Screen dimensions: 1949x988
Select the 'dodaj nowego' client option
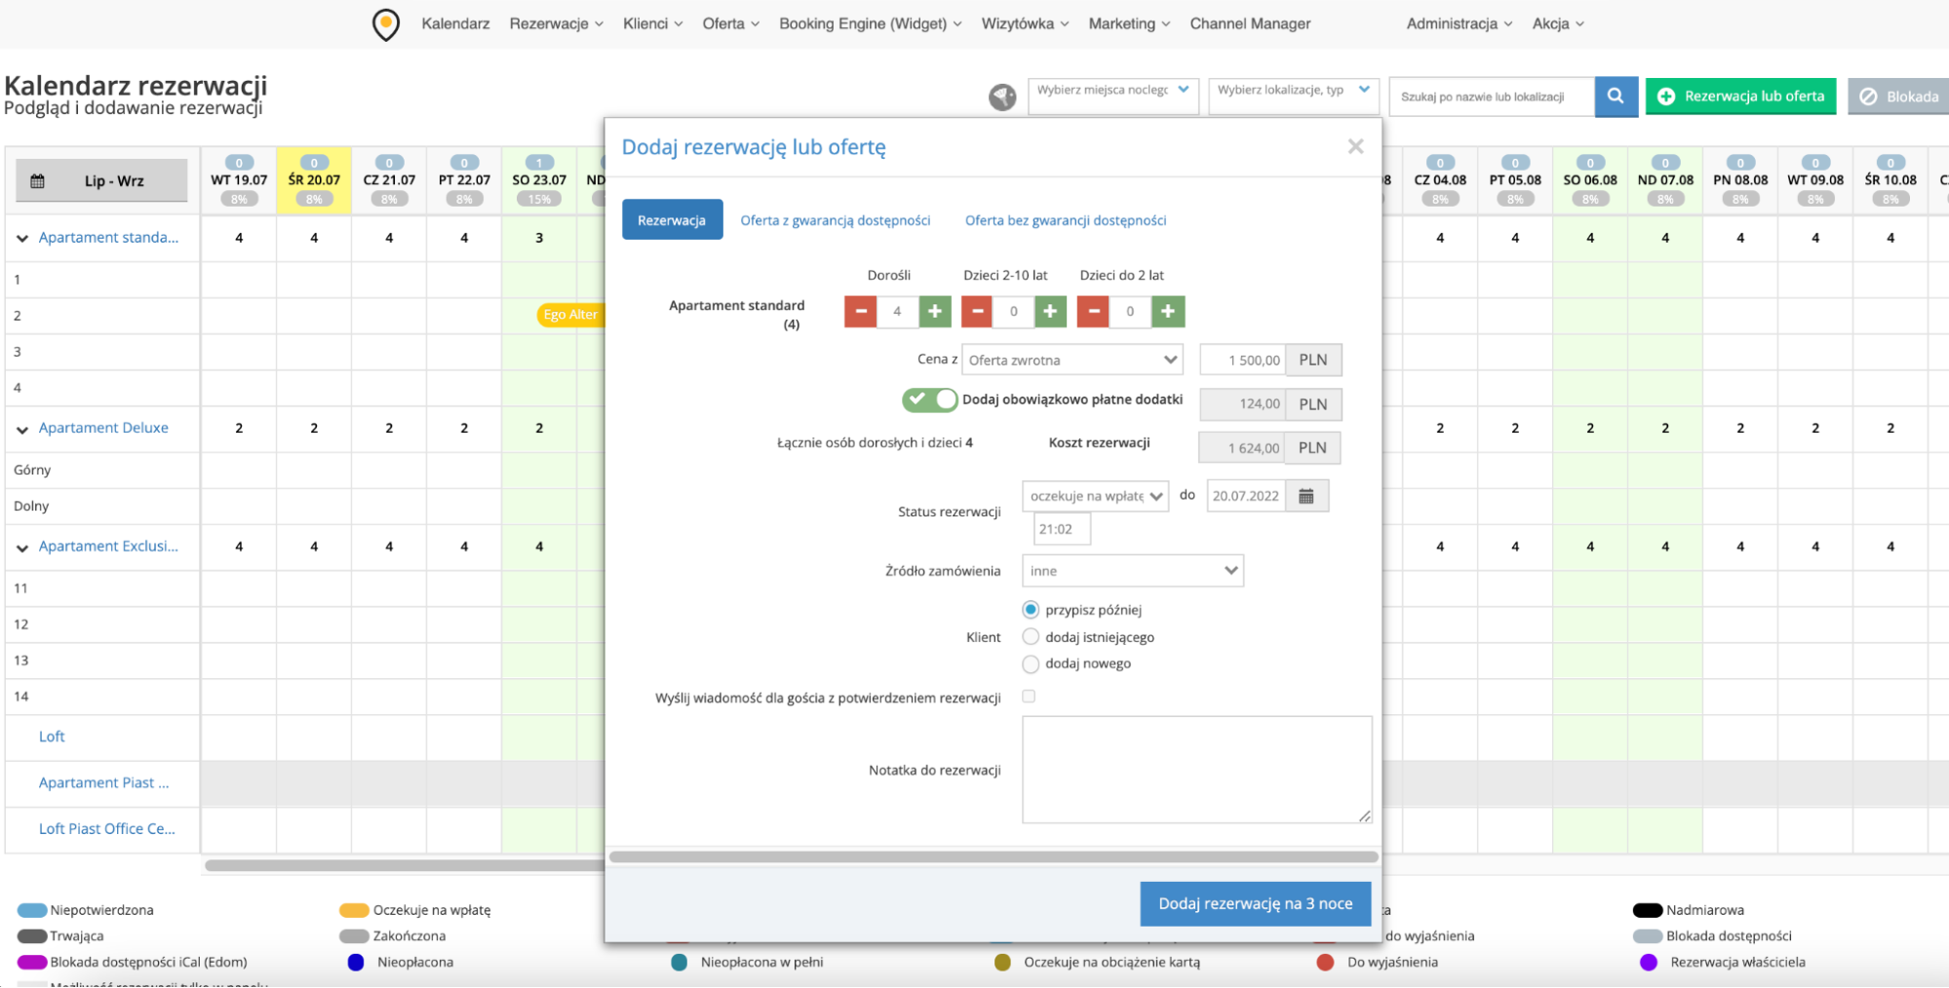[1031, 664]
